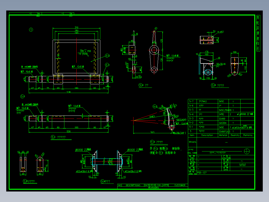Click the 503 dimension of the arc view
This screenshot has width=269, height=202.
click(152, 132)
